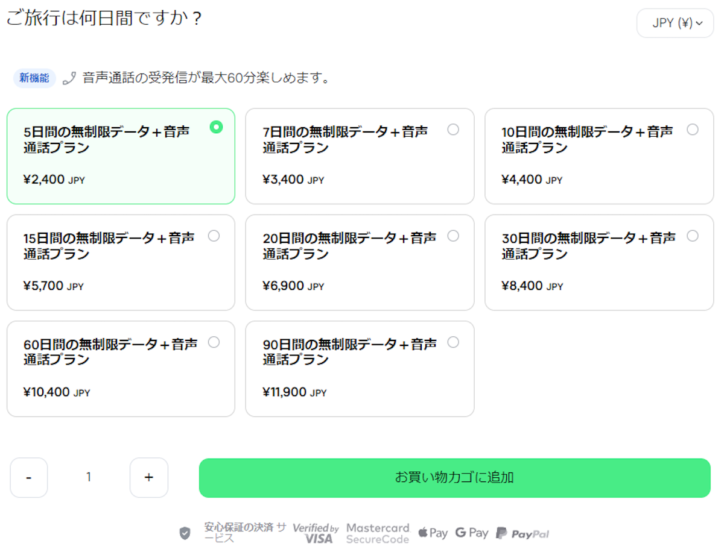Select the 90日間 plan card priced ¥11,900
724x558 pixels.
[360, 369]
